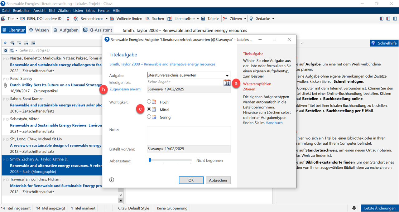Click the Literaturliste toolbar icon
Viewport: 399px width, 212px height.
point(170,19)
